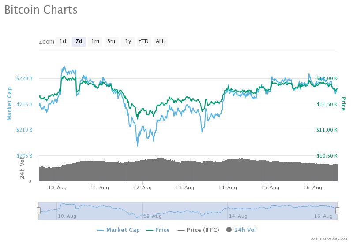Click the $11,50 K price axis label

pyautogui.click(x=327, y=104)
